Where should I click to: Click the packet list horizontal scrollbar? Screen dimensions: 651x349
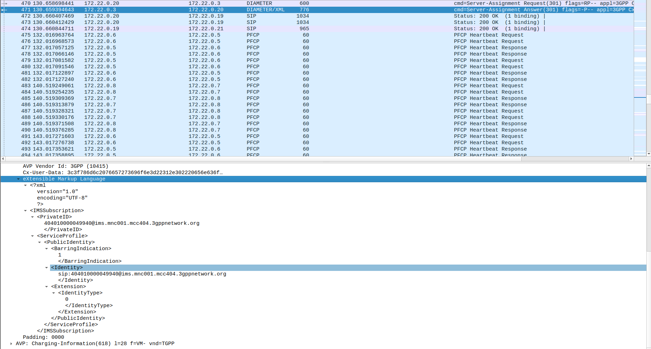click(x=317, y=158)
